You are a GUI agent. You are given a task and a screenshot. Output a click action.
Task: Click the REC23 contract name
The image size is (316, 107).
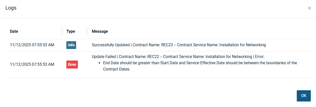click(x=166, y=45)
